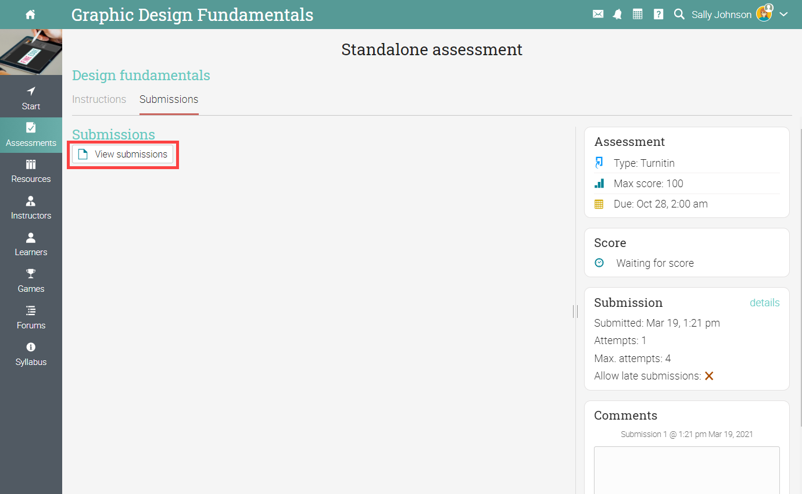Click Sally Johnson's avatar picture
The width and height of the screenshot is (802, 494).
click(765, 13)
